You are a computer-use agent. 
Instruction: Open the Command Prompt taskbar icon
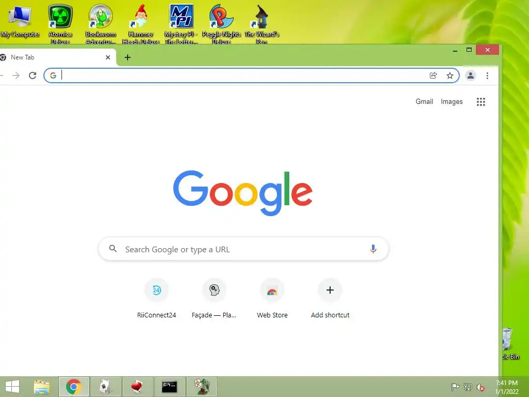(x=169, y=387)
